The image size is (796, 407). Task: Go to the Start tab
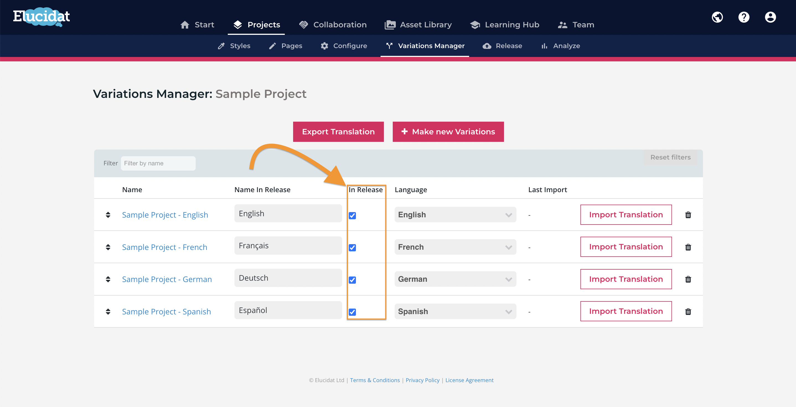click(x=197, y=25)
